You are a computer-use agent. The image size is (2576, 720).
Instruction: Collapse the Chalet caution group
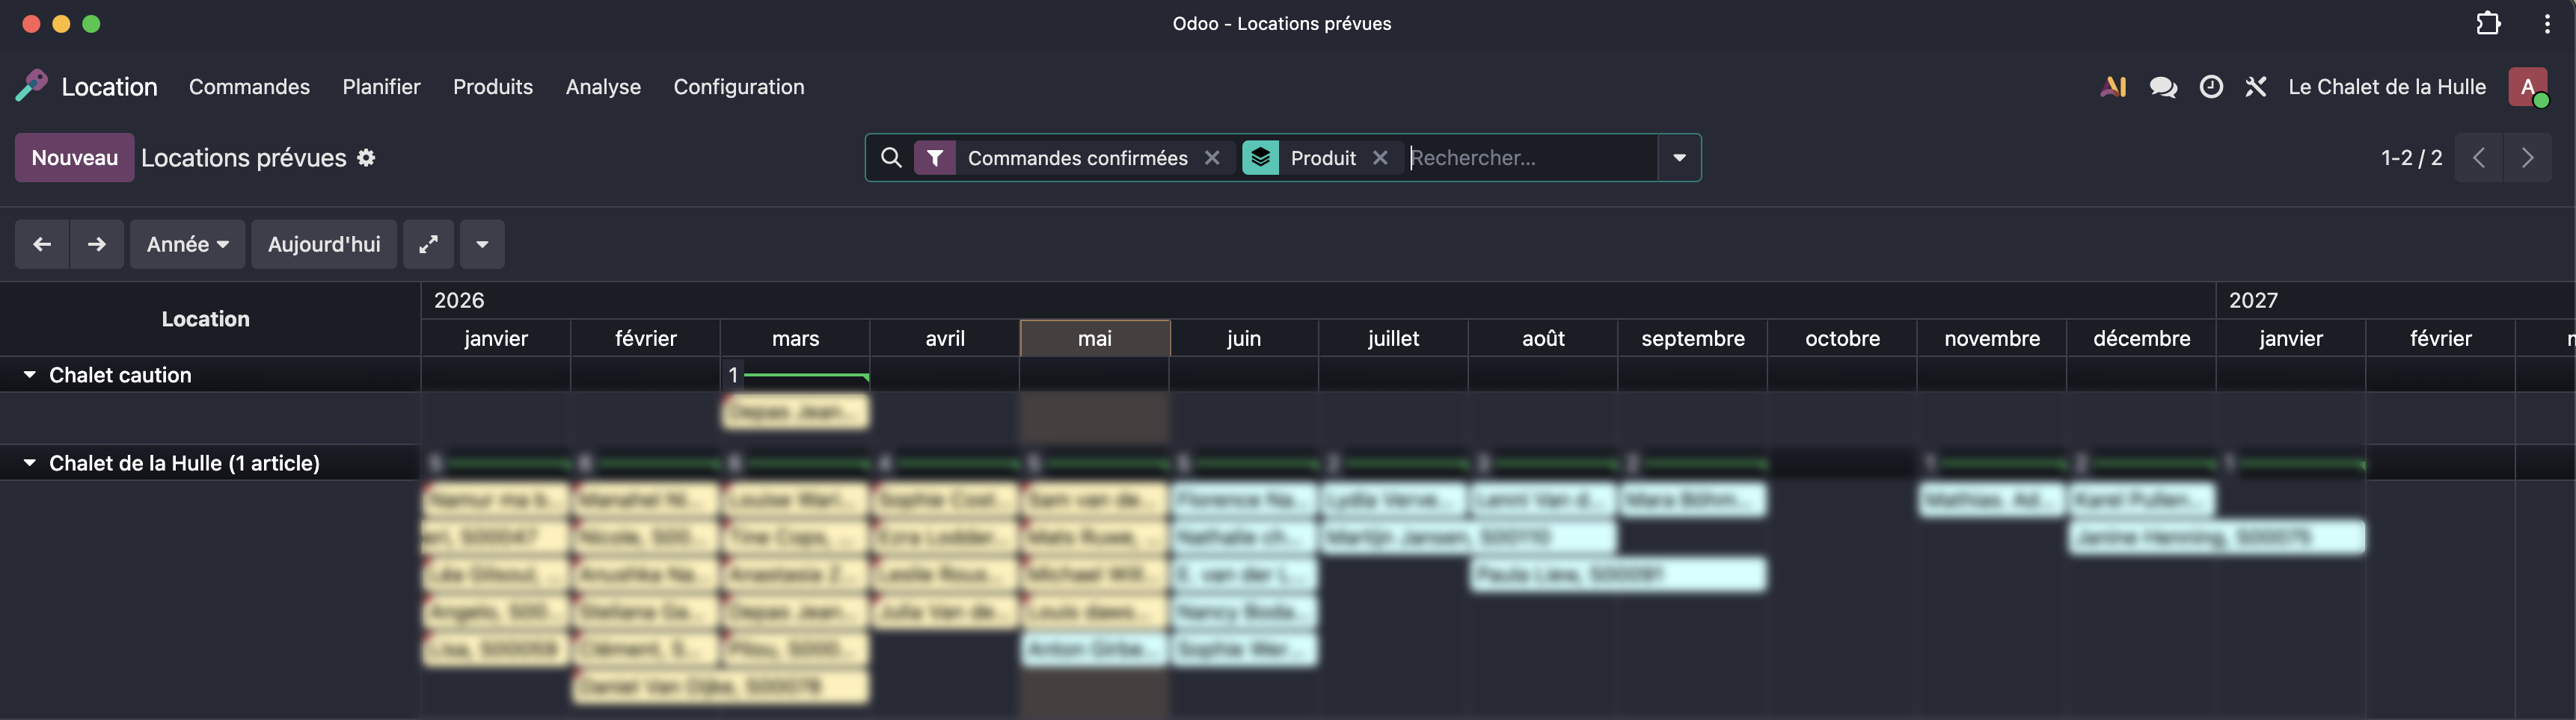tap(30, 374)
